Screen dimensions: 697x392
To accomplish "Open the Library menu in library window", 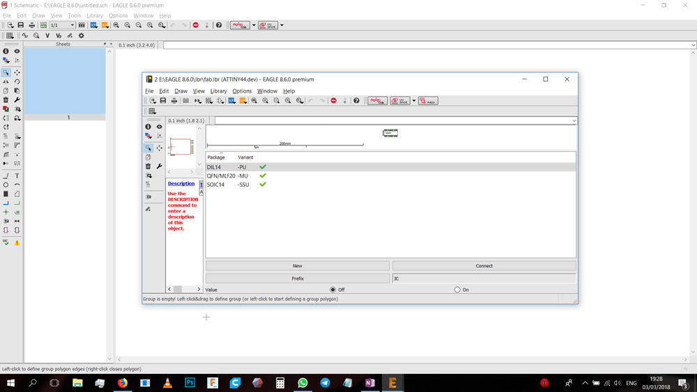I will (x=218, y=91).
